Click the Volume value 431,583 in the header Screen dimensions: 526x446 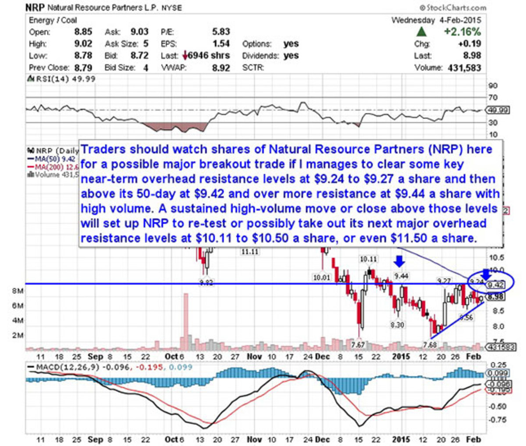(x=465, y=68)
